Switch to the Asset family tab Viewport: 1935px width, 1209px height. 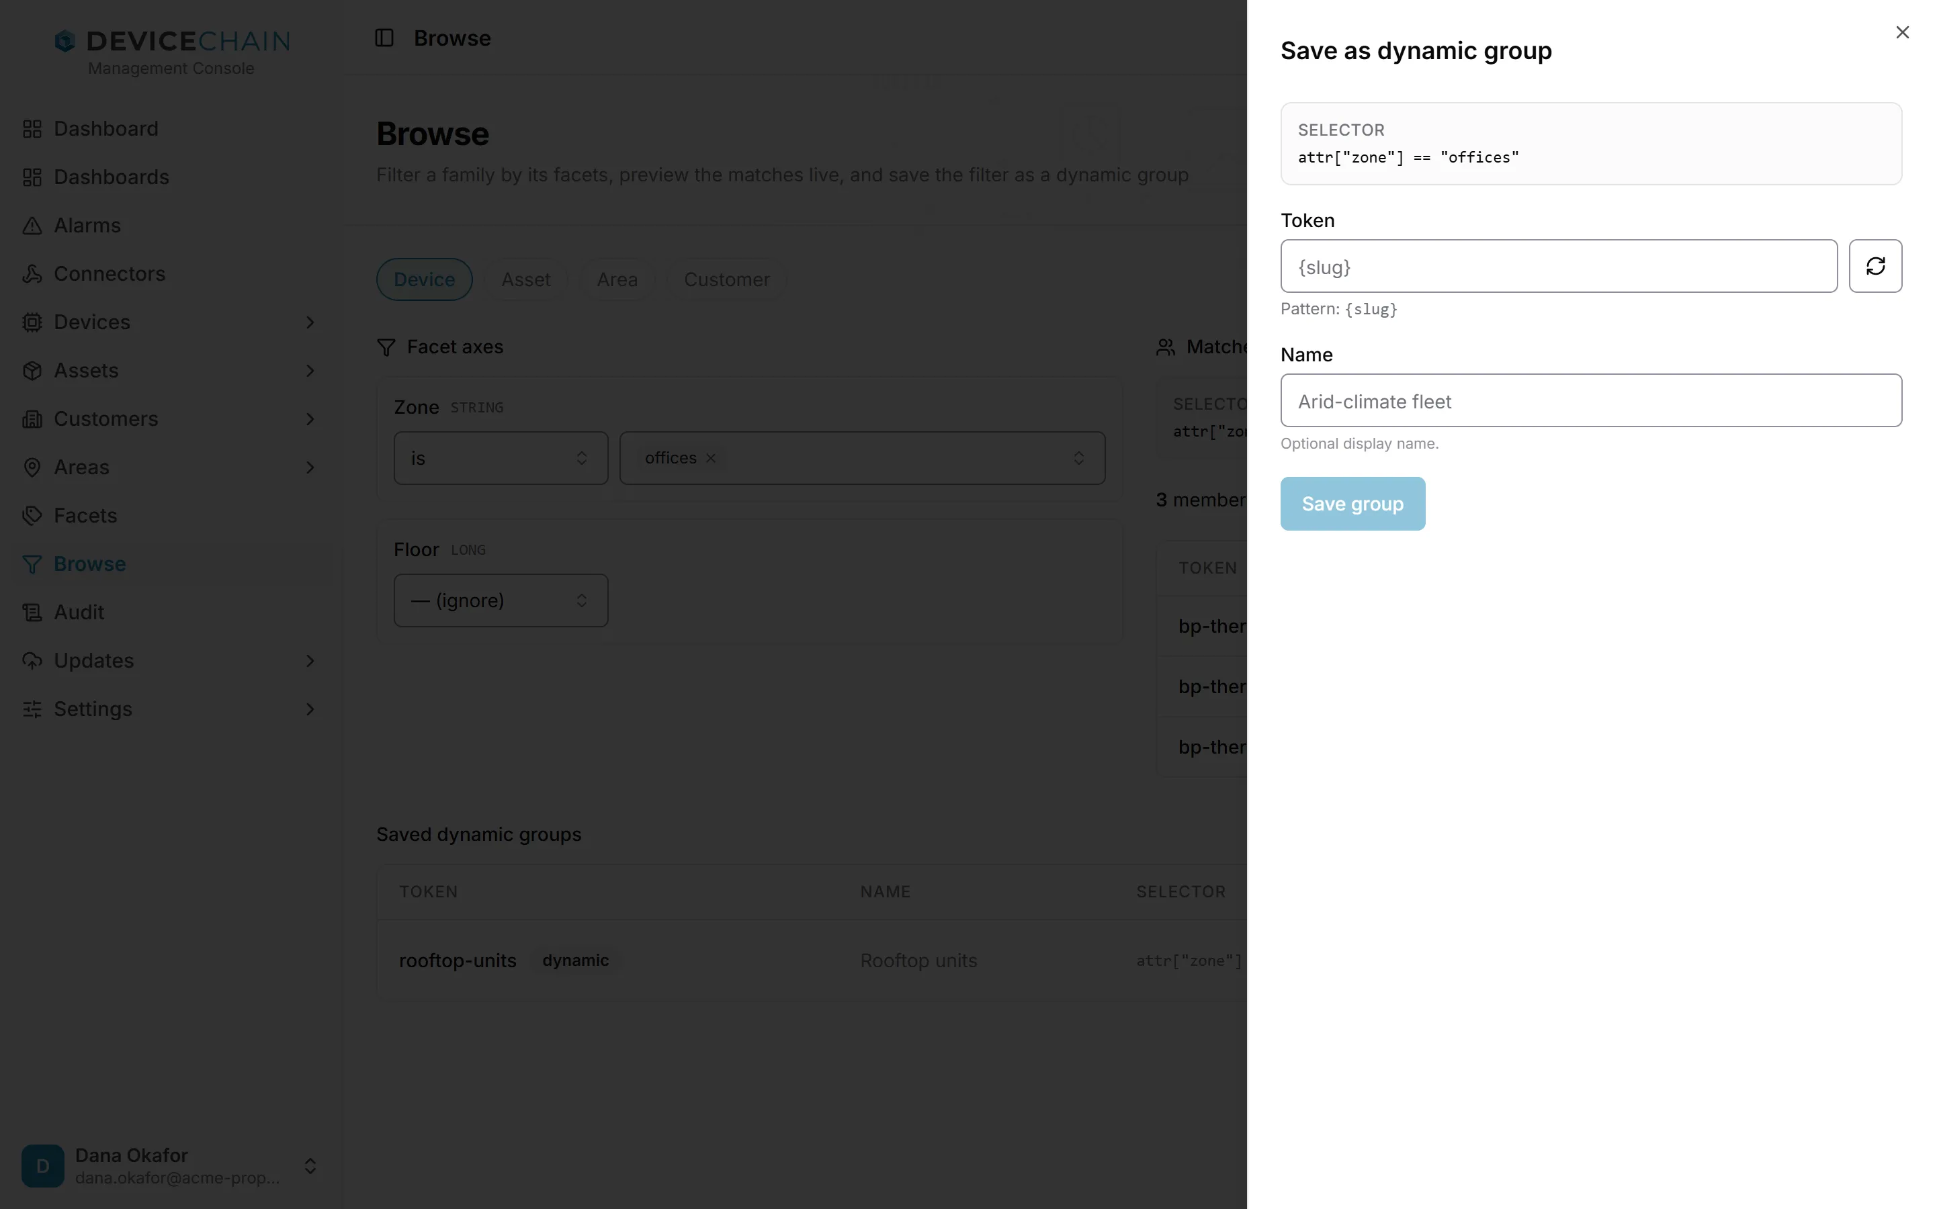[x=526, y=279]
